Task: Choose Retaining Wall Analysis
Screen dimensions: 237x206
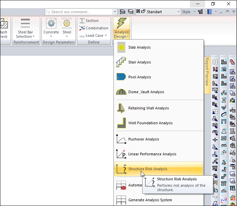Action: 158,108
